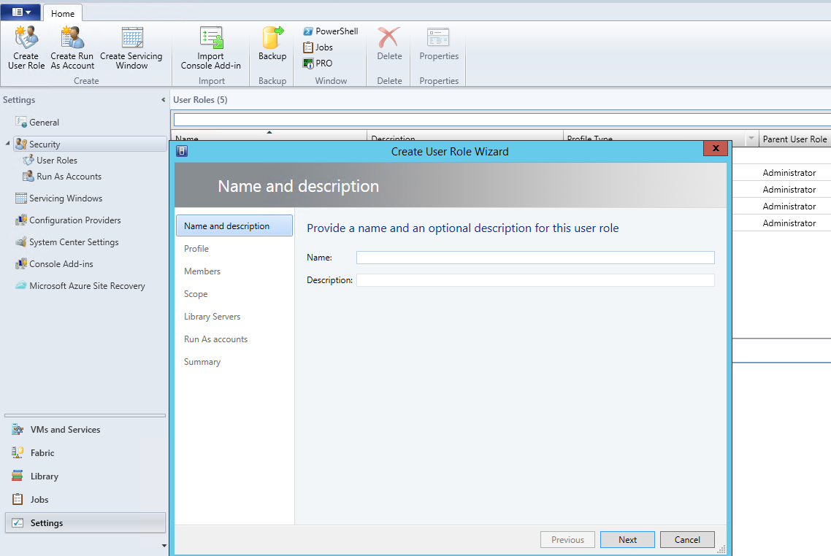Expand workspace navigation options arrow
831x556 pixels.
164,545
